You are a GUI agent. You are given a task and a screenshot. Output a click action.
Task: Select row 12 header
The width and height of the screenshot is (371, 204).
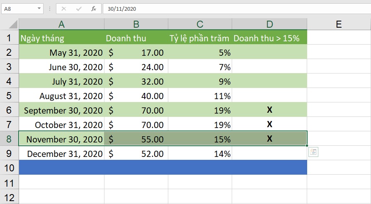click(x=9, y=197)
